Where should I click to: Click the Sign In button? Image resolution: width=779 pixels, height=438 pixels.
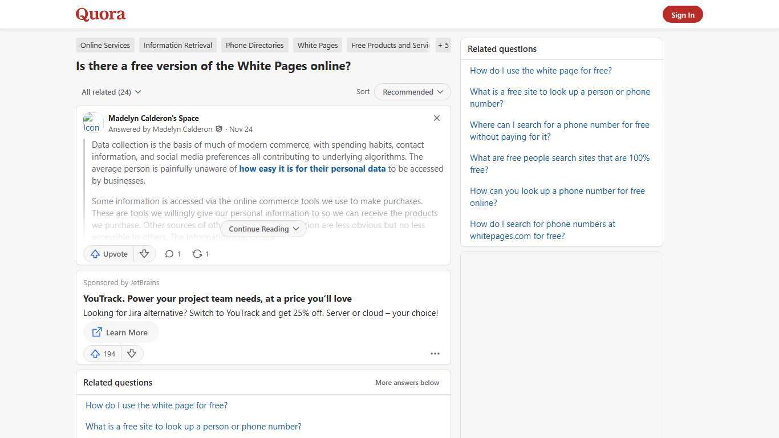click(x=683, y=14)
